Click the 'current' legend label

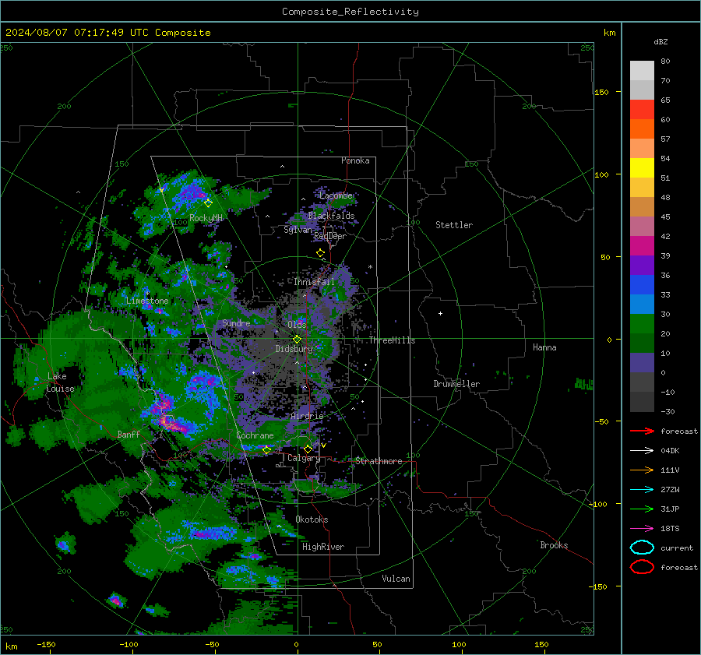click(x=677, y=548)
